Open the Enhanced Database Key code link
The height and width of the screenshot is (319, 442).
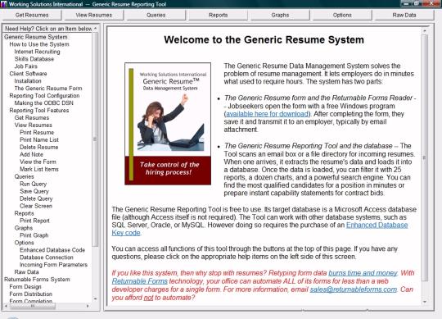click(x=377, y=225)
